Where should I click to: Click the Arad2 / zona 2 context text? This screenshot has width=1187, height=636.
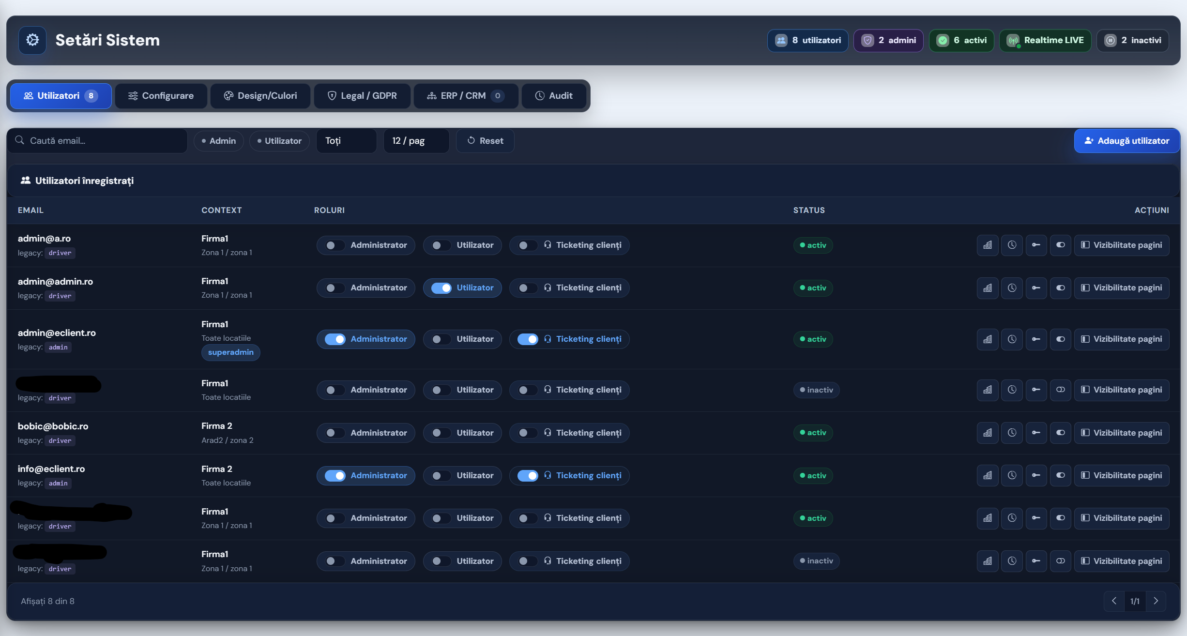(x=228, y=440)
